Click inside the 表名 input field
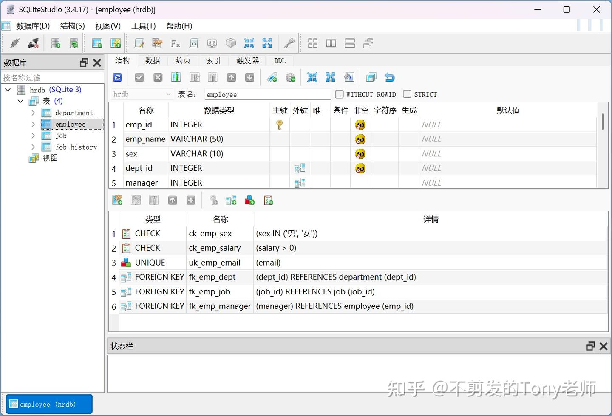This screenshot has width=612, height=416. tap(267, 94)
